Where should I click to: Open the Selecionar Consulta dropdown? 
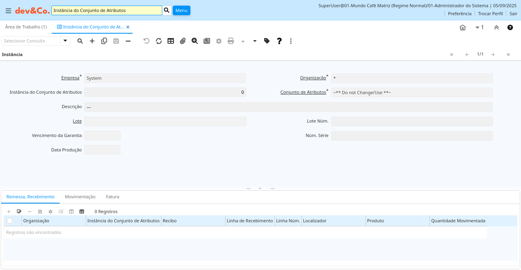pos(65,41)
